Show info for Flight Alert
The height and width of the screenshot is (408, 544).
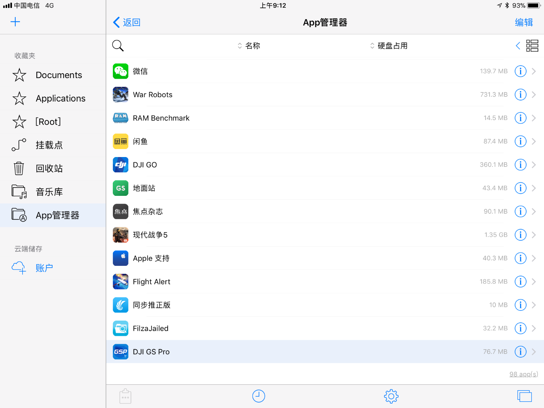[520, 282]
